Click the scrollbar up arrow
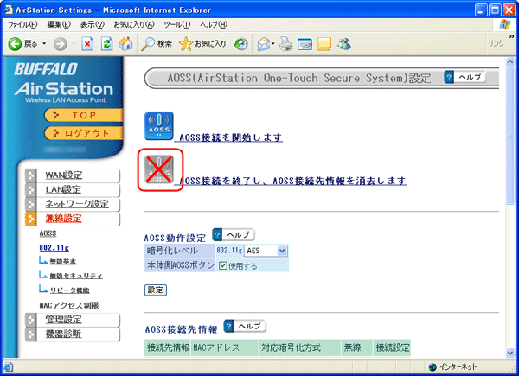The width and height of the screenshot is (519, 376). click(510, 61)
